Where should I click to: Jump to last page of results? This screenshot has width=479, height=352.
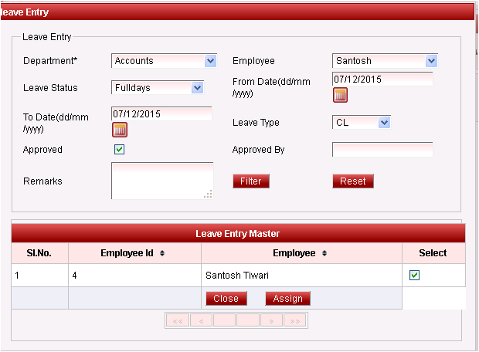(295, 320)
